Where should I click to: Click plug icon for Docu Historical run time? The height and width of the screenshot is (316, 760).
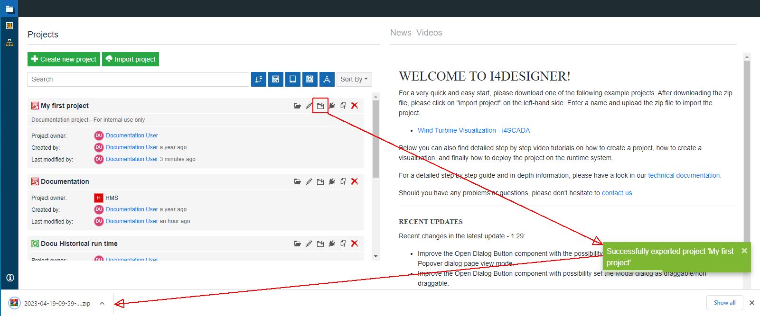click(332, 244)
